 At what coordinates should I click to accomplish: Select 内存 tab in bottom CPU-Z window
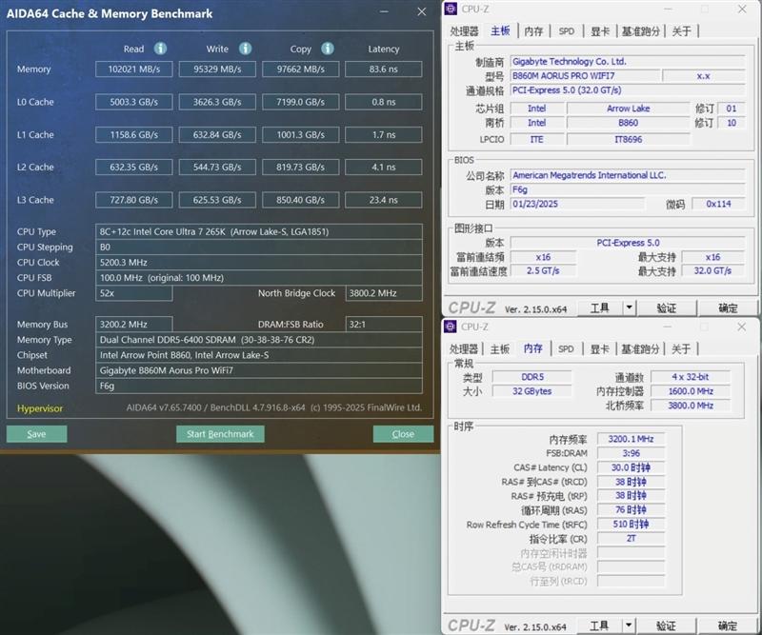533,348
